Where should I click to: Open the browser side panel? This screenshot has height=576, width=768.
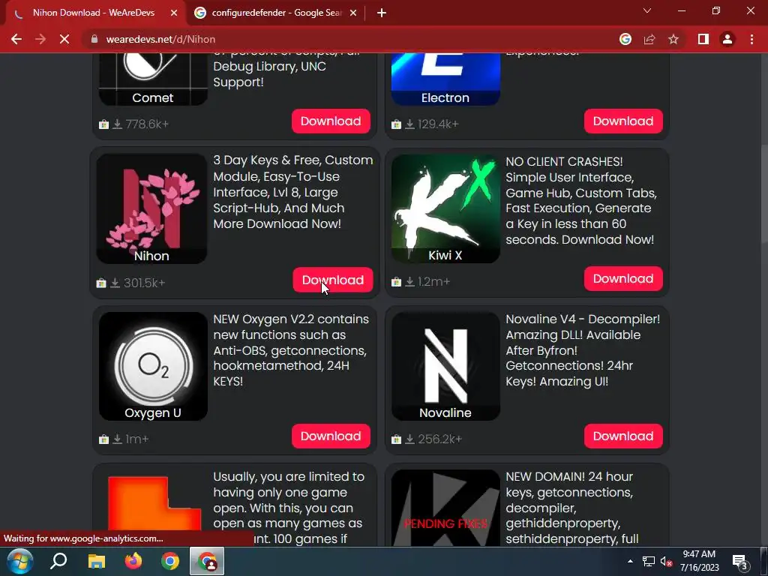click(x=703, y=39)
